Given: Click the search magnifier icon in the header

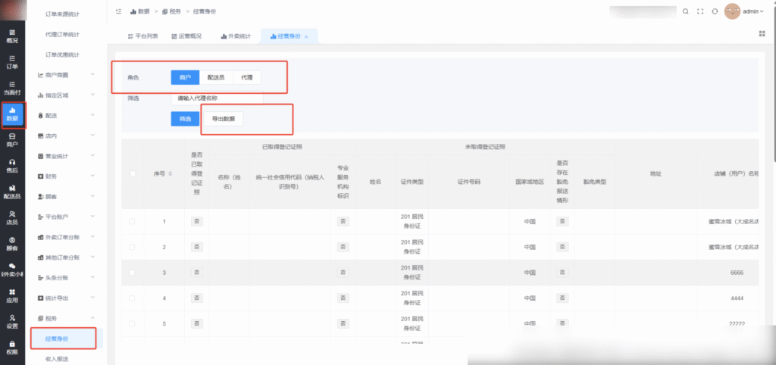Looking at the screenshot, I should pyautogui.click(x=685, y=11).
